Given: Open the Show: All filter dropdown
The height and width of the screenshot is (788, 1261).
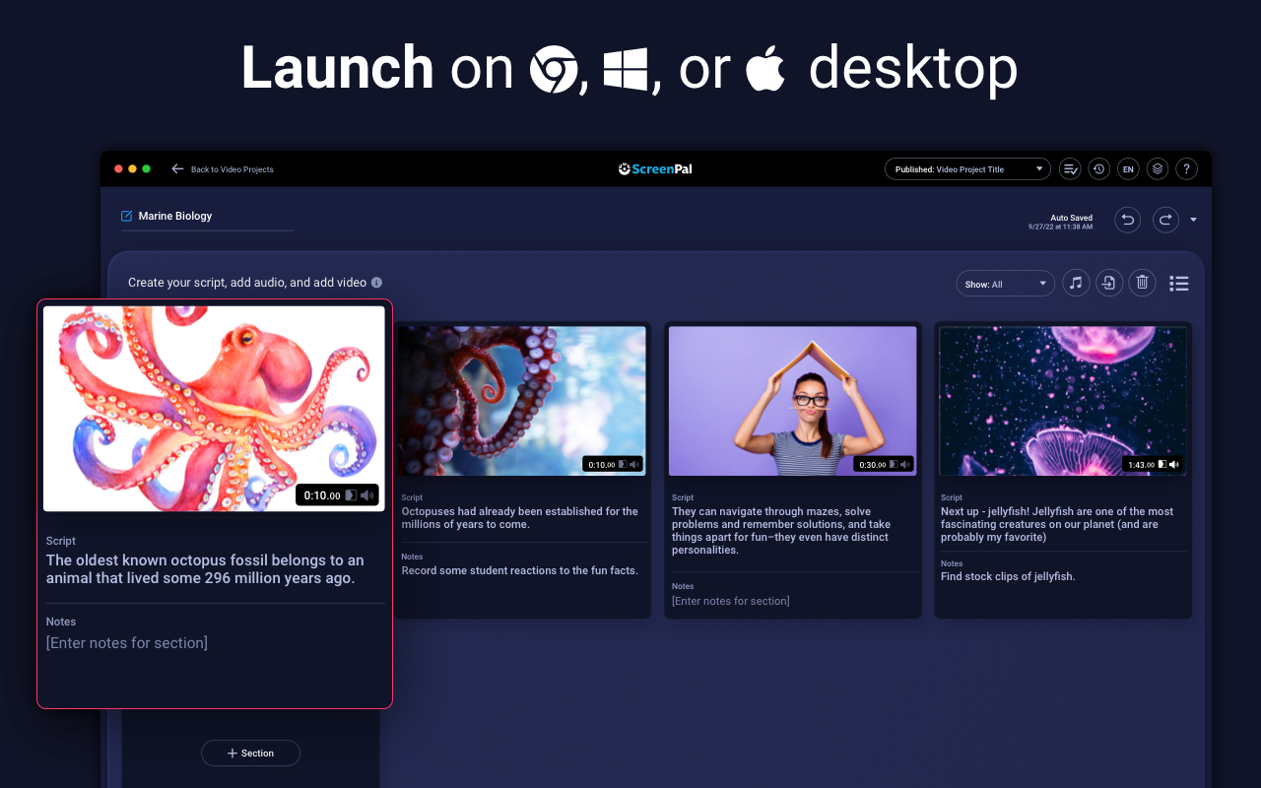Looking at the screenshot, I should [1005, 283].
